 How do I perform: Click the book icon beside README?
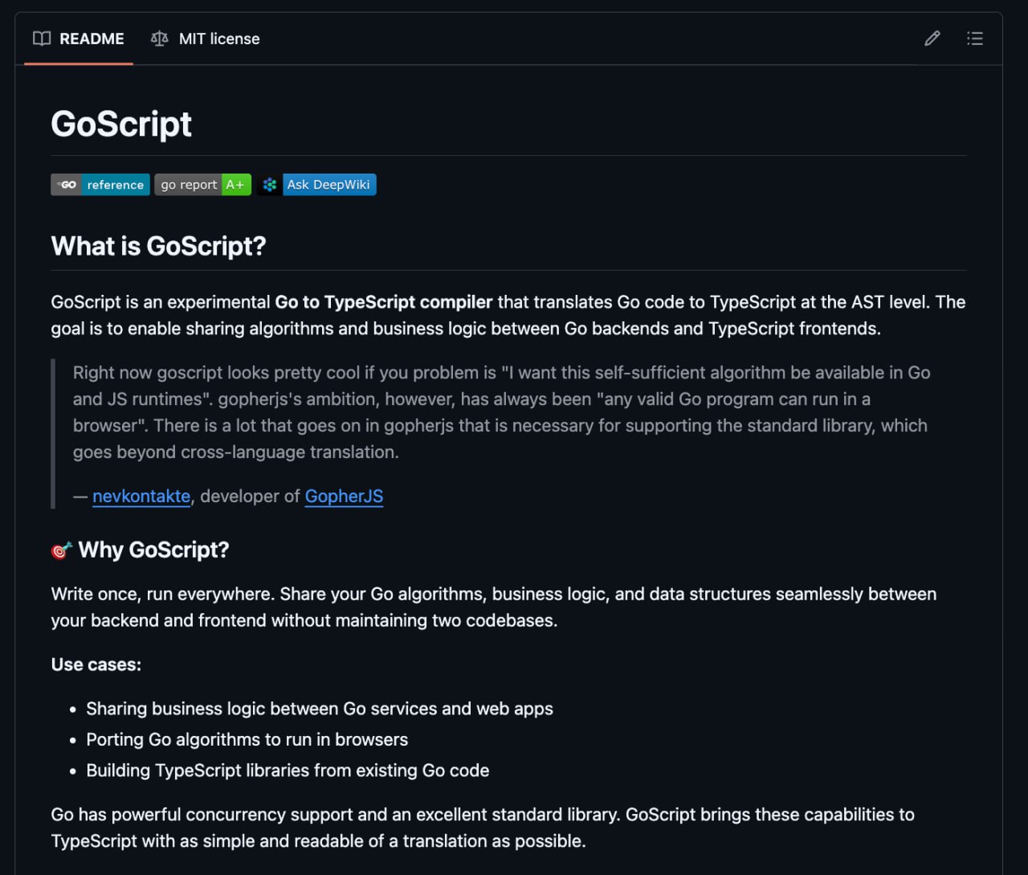(42, 39)
